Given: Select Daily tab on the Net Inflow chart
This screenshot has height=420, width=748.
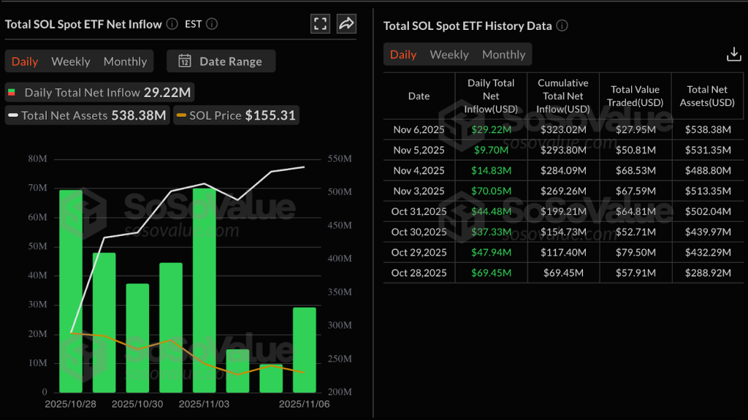Looking at the screenshot, I should tap(25, 61).
